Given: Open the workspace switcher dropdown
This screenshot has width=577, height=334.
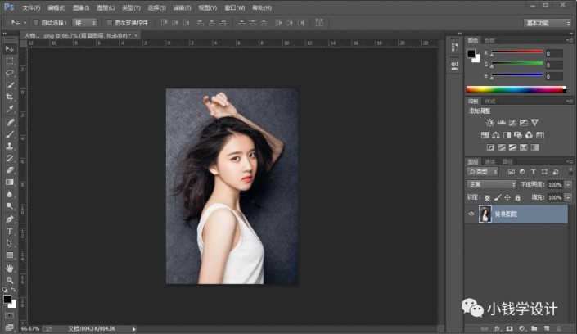Looking at the screenshot, I should (548, 23).
